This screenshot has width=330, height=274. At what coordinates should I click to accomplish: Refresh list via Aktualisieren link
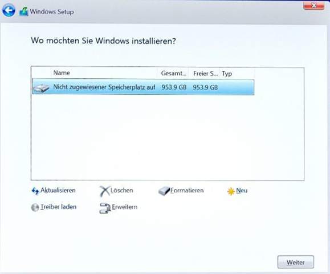(x=58, y=190)
